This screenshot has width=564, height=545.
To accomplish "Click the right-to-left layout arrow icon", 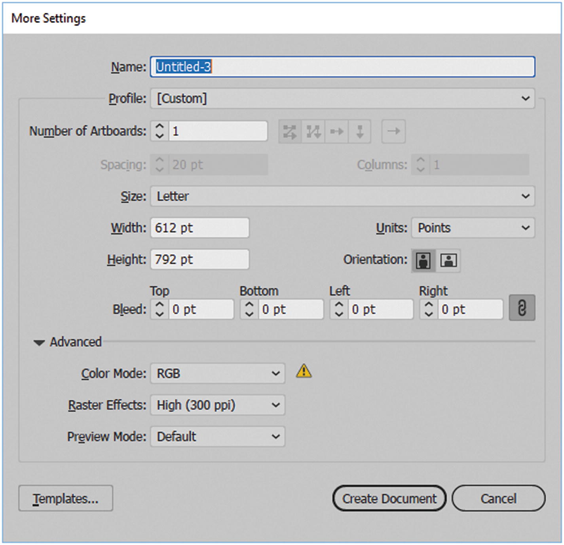I will (x=393, y=132).
